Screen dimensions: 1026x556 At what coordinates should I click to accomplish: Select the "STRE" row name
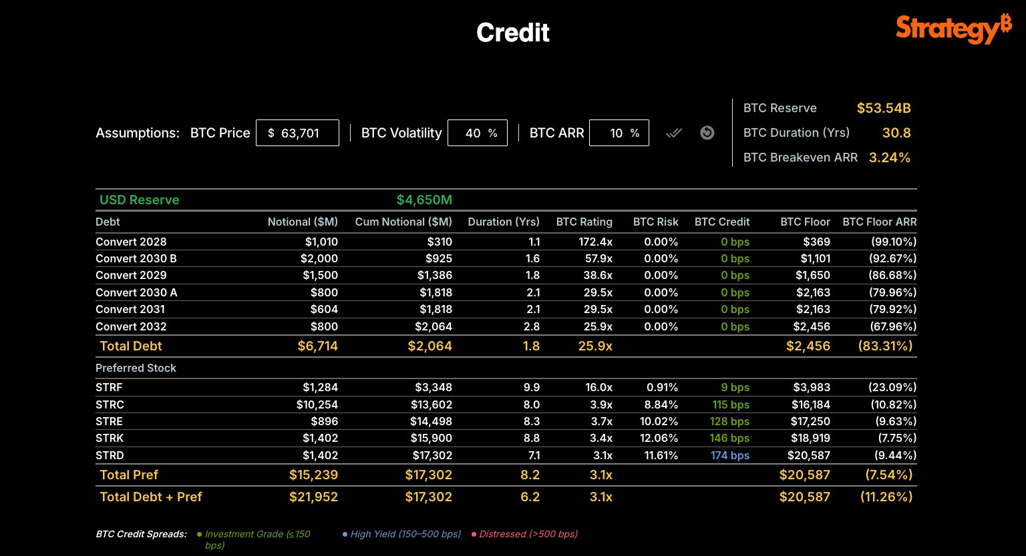109,421
